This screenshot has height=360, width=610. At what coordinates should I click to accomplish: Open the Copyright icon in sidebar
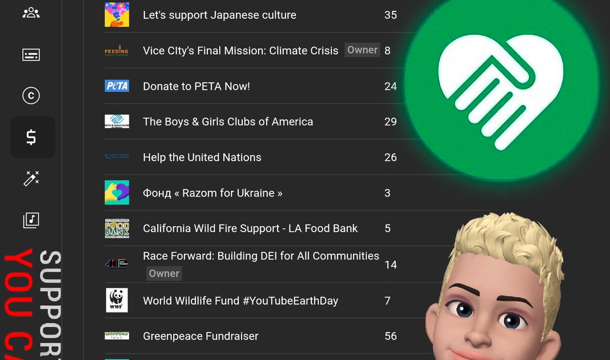point(31,95)
